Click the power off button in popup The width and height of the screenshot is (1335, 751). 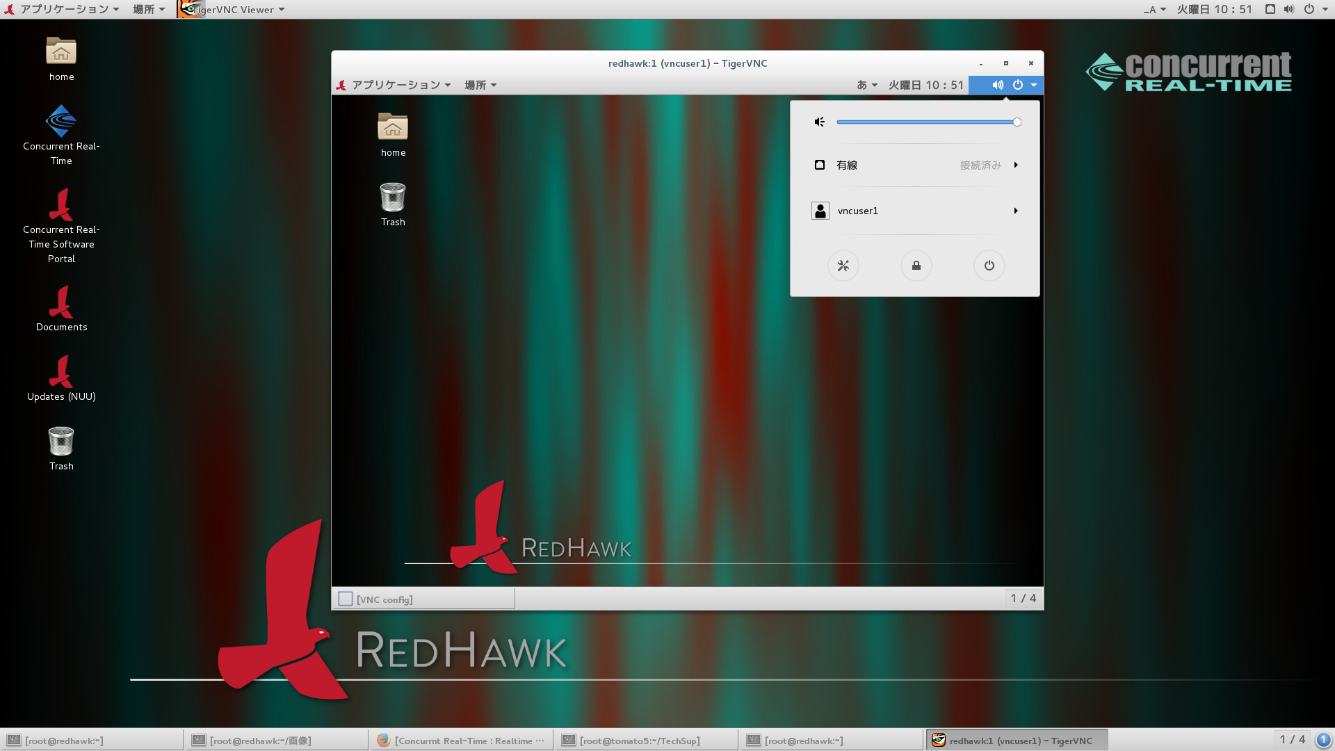(989, 266)
